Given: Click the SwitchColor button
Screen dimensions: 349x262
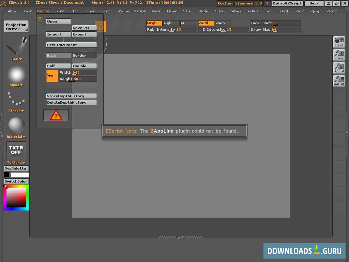Looking at the screenshot, I should pos(16,181).
